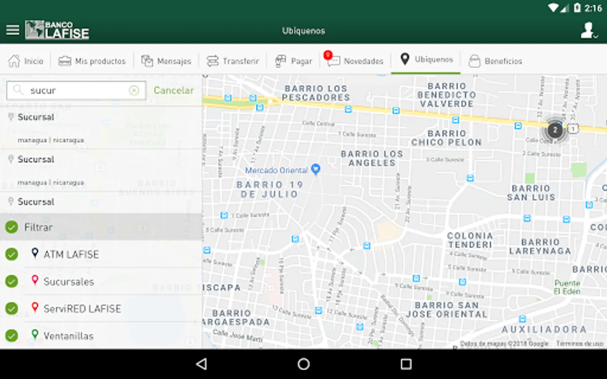Select the Ubíquenos tab

tap(426, 59)
